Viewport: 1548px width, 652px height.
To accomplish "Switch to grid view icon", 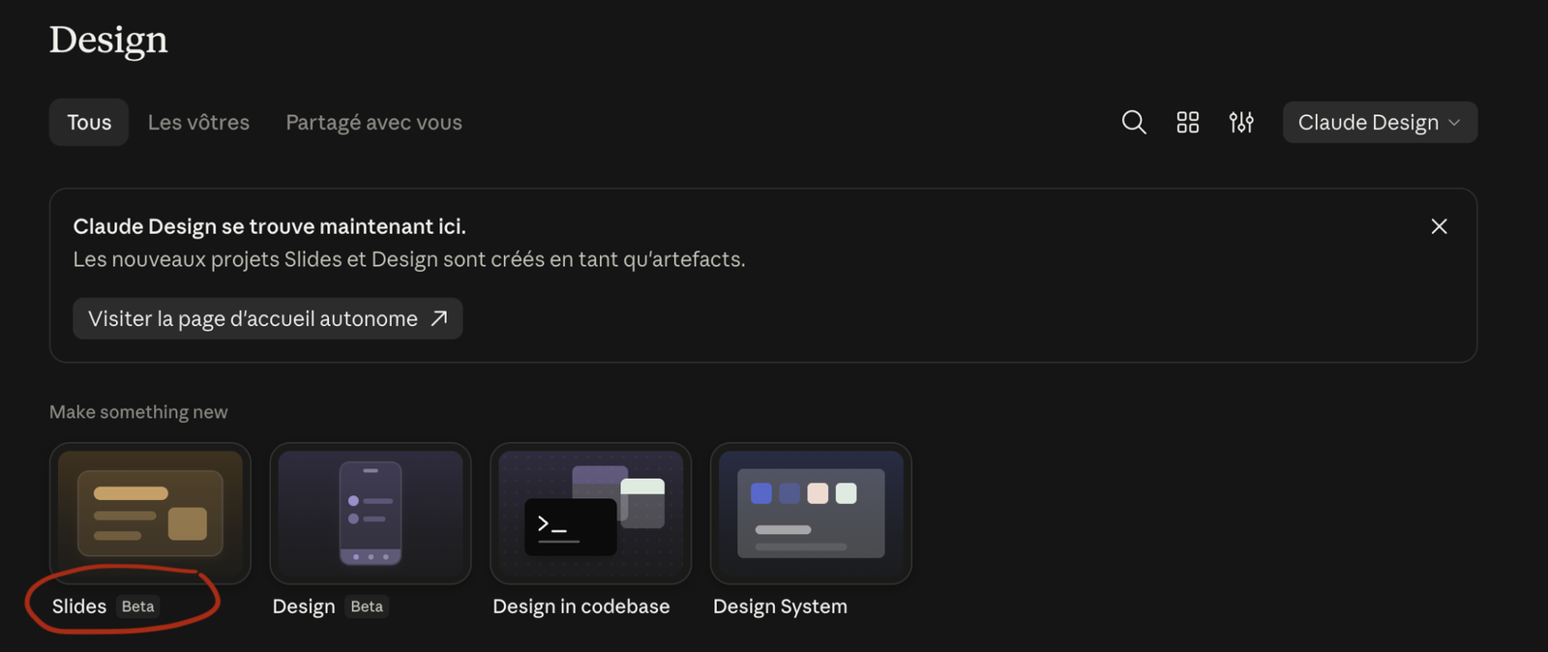I will tap(1187, 122).
